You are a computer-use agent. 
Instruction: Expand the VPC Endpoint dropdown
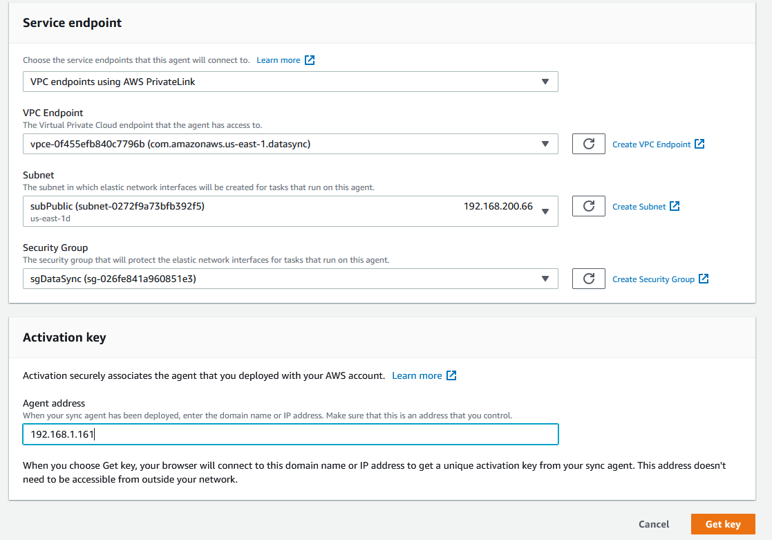(x=290, y=144)
